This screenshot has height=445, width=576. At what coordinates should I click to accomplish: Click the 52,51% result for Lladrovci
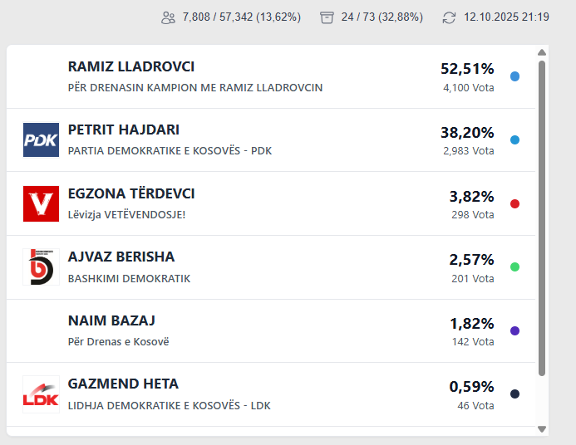click(x=467, y=68)
